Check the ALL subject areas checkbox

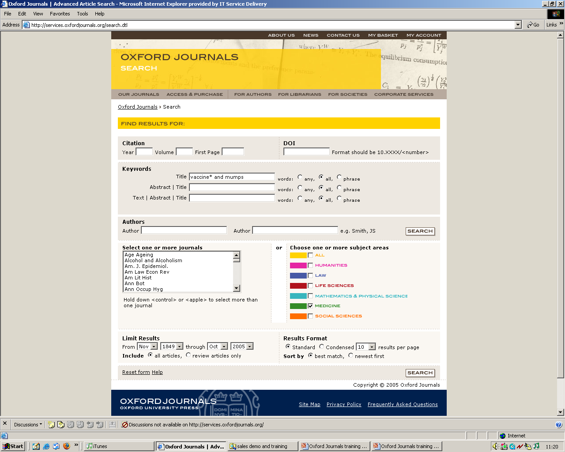point(310,255)
